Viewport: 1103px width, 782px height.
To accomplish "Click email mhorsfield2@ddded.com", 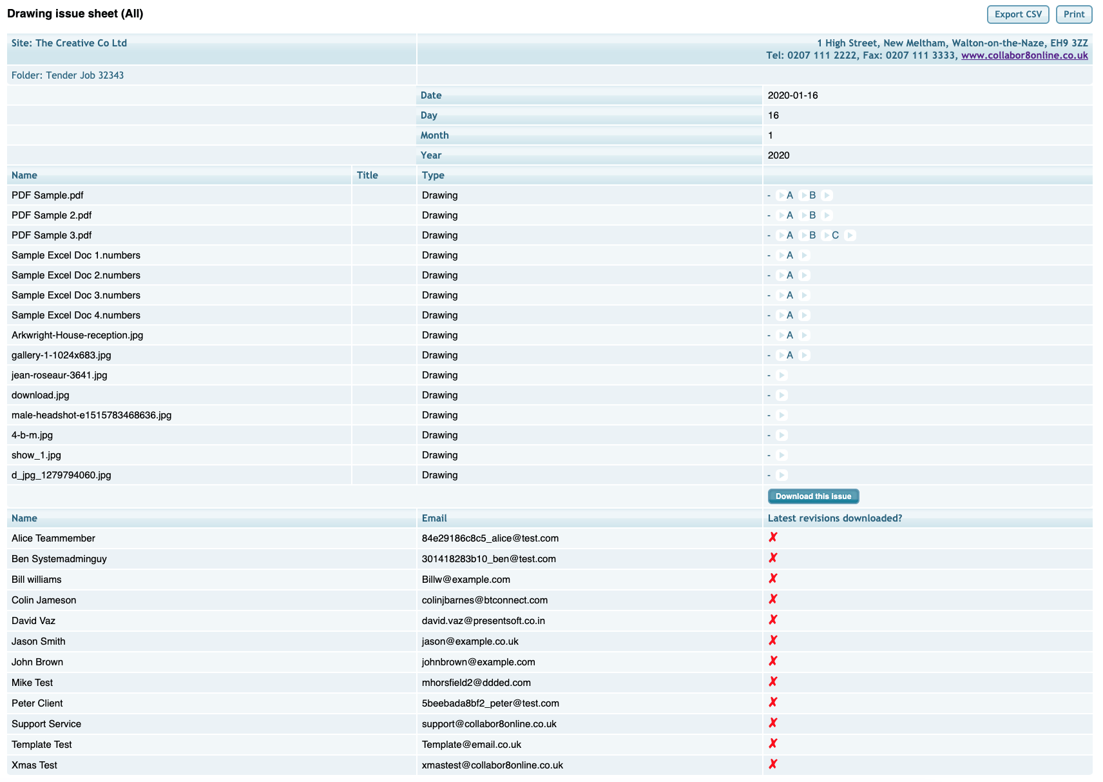I will (x=476, y=683).
